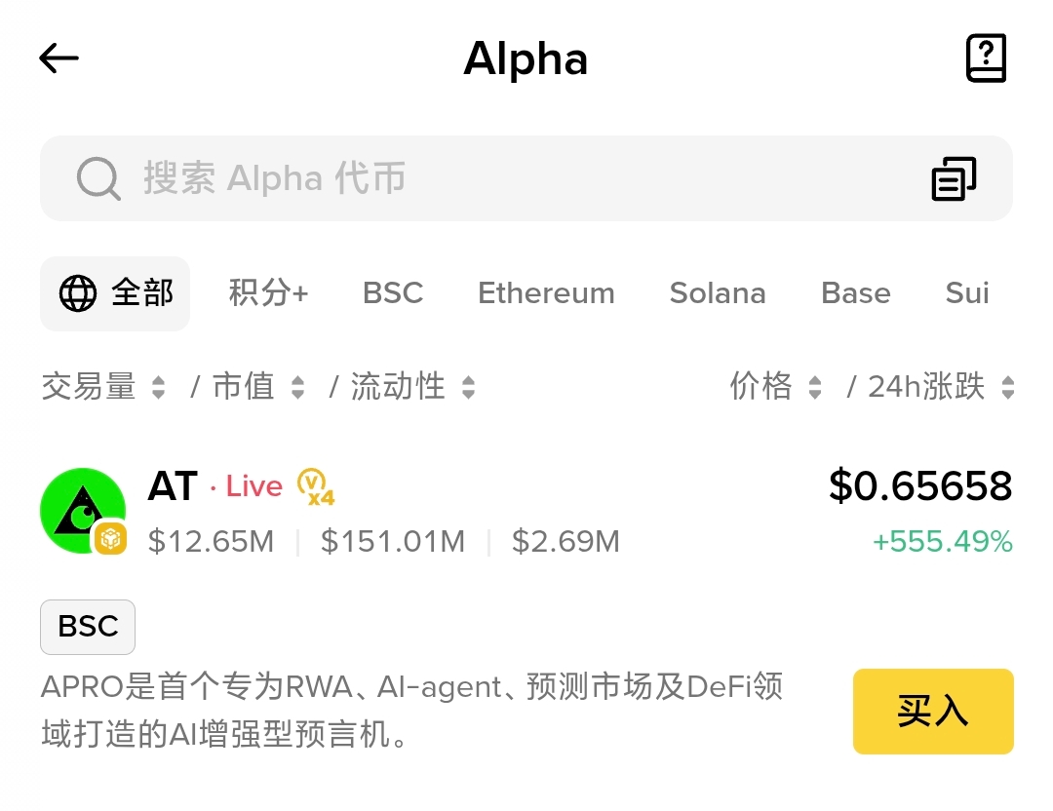Switch to the 积分+ tab
The width and height of the screenshot is (1053, 811).
coord(268,293)
